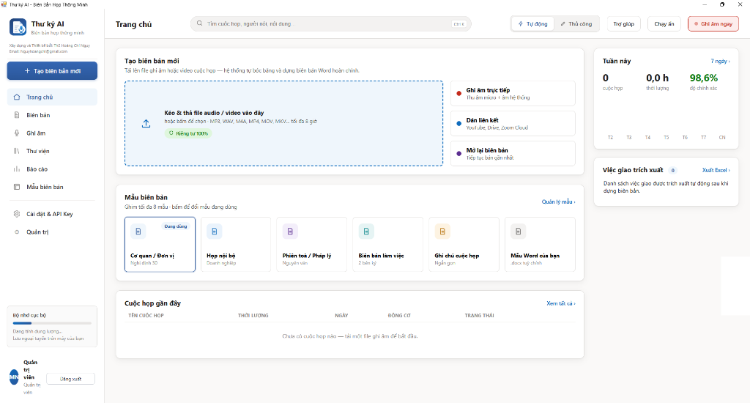Open the 7 ngày period selector
750x403 pixels.
[720, 61]
